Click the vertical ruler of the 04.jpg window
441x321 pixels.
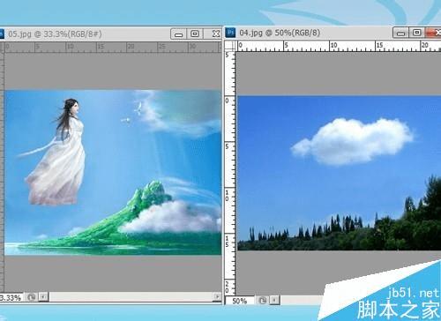point(230,174)
